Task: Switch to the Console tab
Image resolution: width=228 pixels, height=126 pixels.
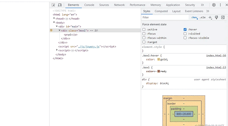Action: click(x=89, y=5)
